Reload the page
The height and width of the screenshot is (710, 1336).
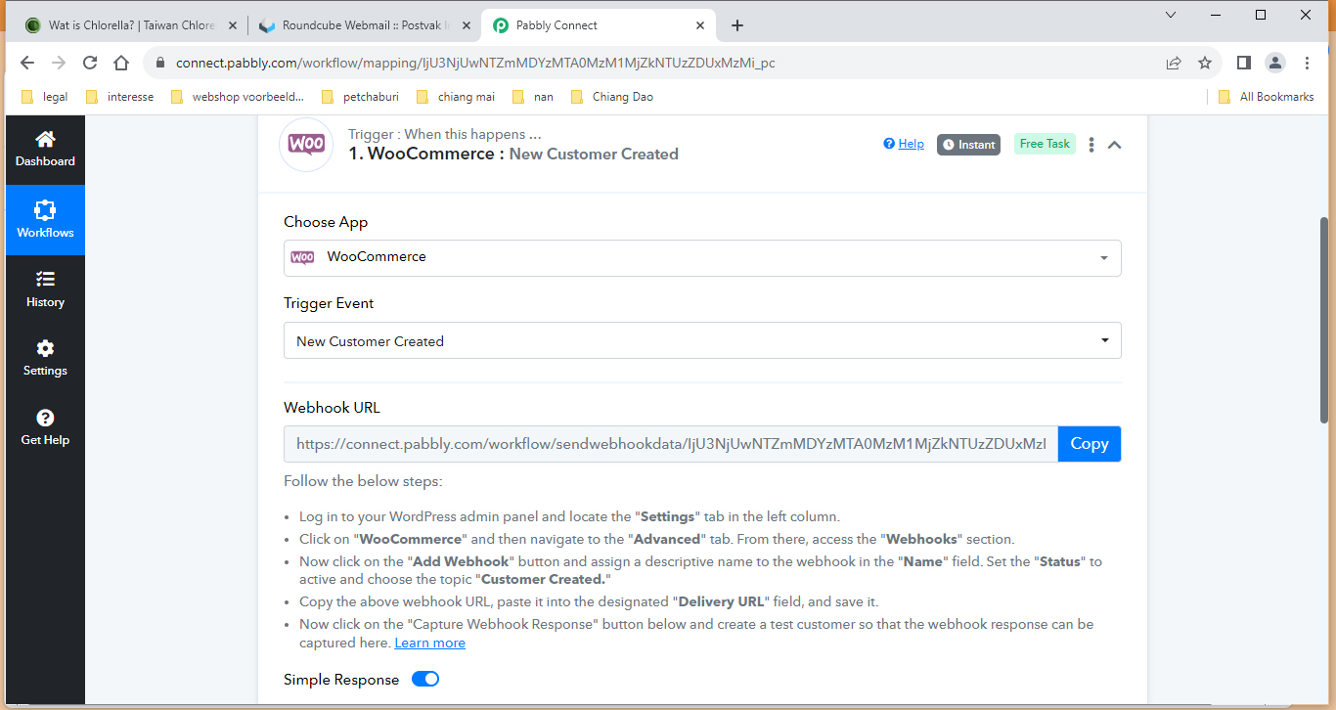[x=90, y=63]
